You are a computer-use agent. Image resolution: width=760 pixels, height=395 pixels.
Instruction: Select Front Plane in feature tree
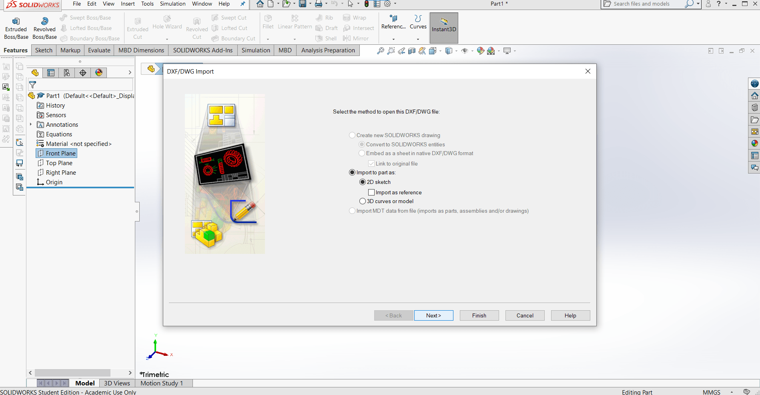click(x=56, y=154)
